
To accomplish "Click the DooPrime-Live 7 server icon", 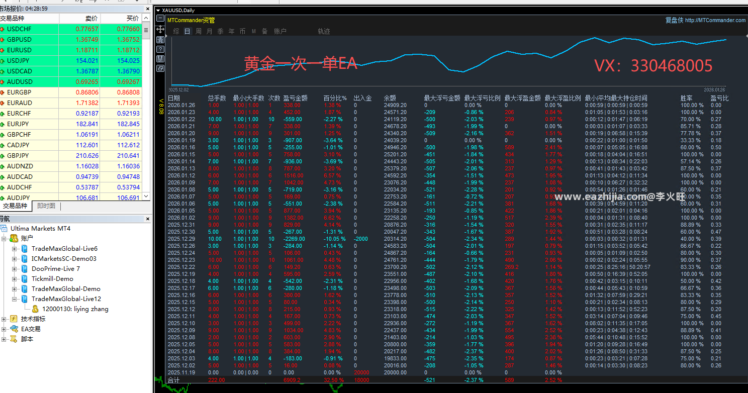I will tap(25, 269).
